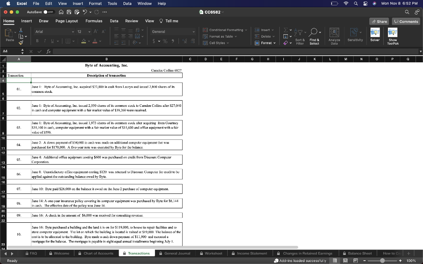Click the Share button
This screenshot has height=264, width=423.
click(x=378, y=21)
